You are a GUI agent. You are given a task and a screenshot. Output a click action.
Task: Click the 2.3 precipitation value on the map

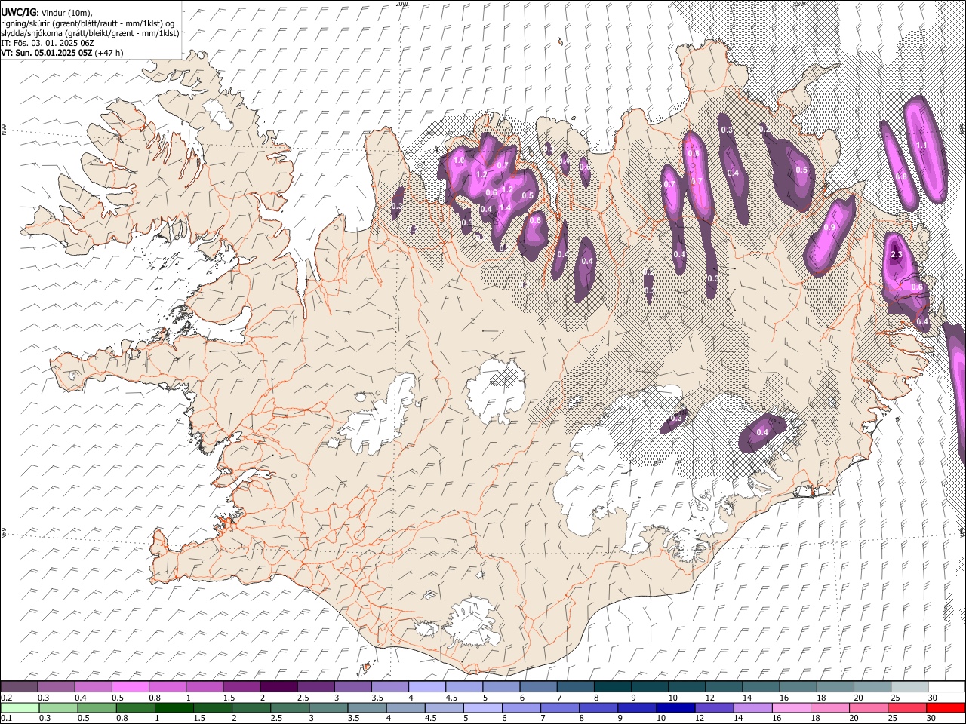(897, 256)
